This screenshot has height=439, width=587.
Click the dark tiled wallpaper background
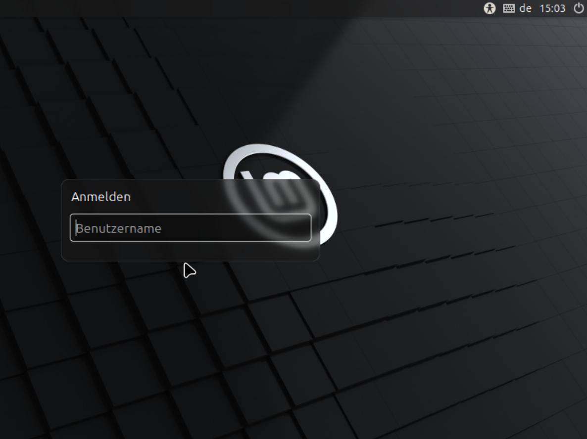(421, 346)
